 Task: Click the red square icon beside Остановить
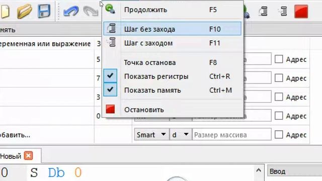point(110,109)
